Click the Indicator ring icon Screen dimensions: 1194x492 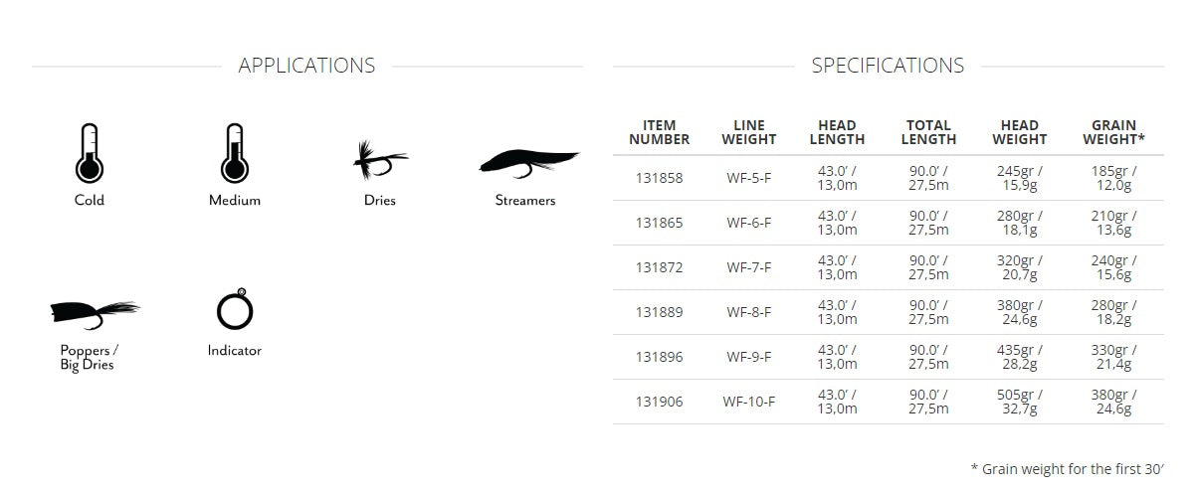[x=235, y=309]
